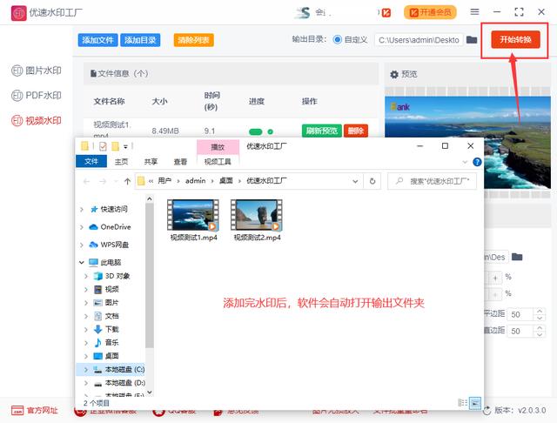
Task: Open the 视频测试1.mp4 video thumbnail
Action: point(192,214)
